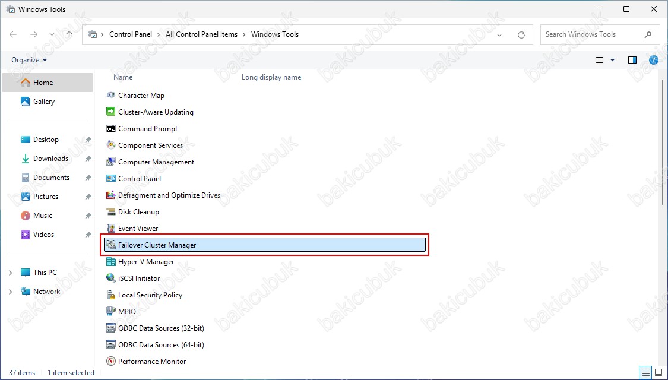Select the MPIO icon

[111, 311]
